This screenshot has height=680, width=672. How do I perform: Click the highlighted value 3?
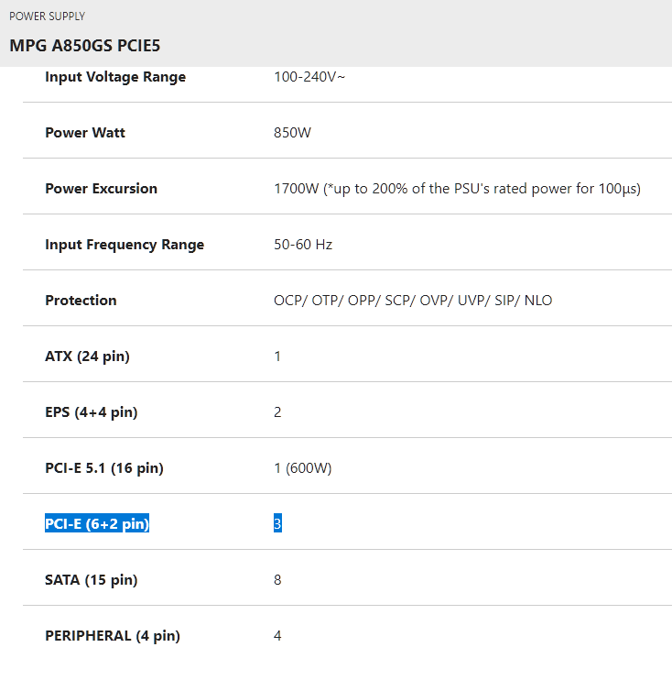277,524
